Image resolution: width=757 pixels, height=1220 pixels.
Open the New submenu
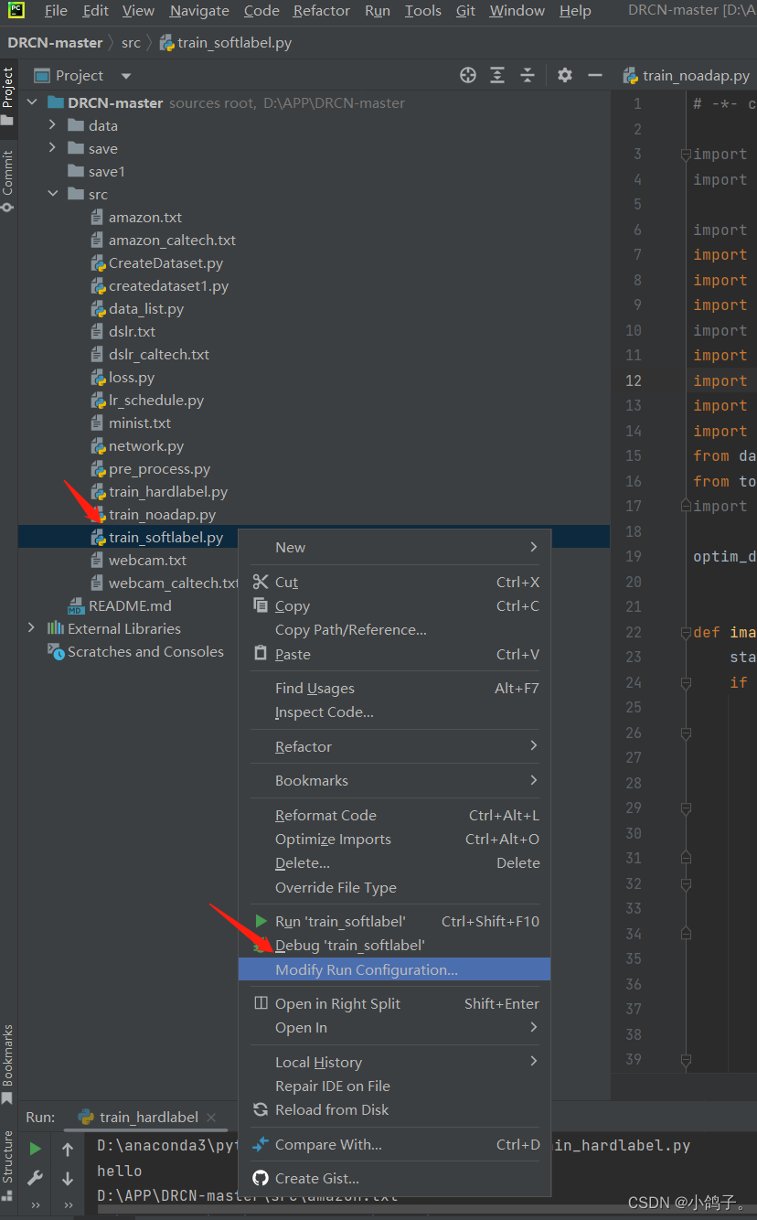[x=394, y=547]
